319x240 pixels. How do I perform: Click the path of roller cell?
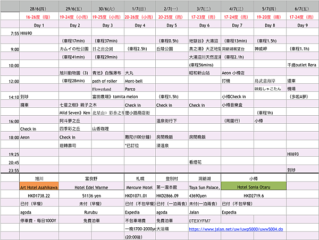coord(107,81)
